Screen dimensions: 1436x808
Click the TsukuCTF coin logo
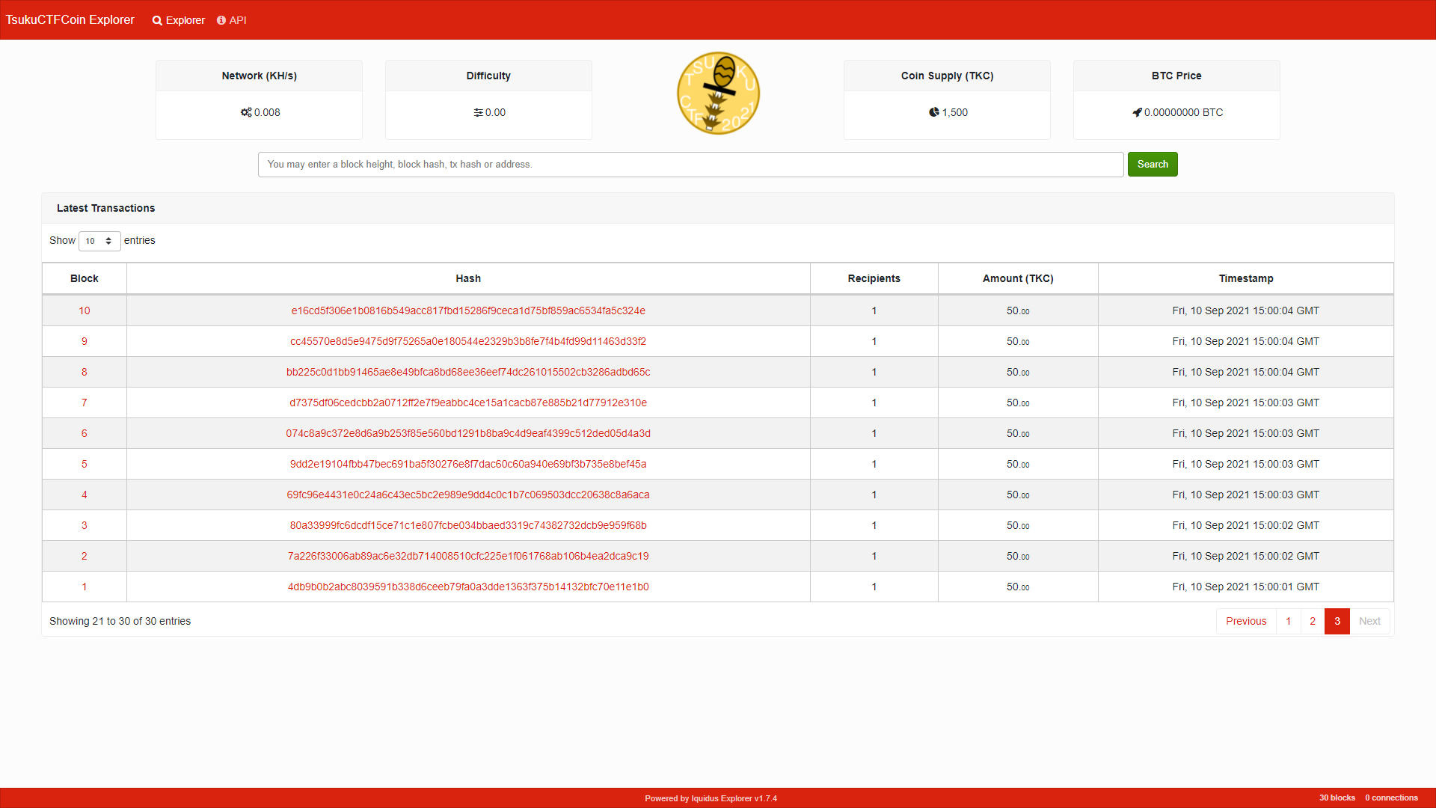pos(718,94)
